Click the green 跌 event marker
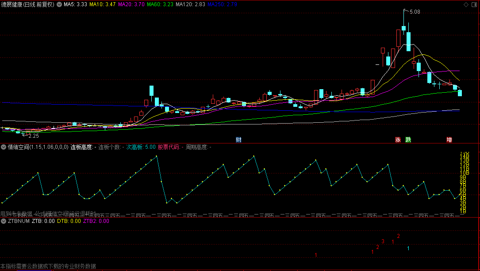The image size is (480, 271). tap(408, 140)
